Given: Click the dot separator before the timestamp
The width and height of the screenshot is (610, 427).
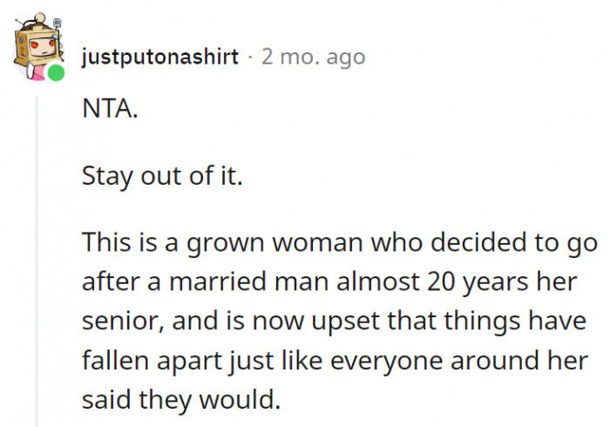Looking at the screenshot, I should pyautogui.click(x=249, y=58).
